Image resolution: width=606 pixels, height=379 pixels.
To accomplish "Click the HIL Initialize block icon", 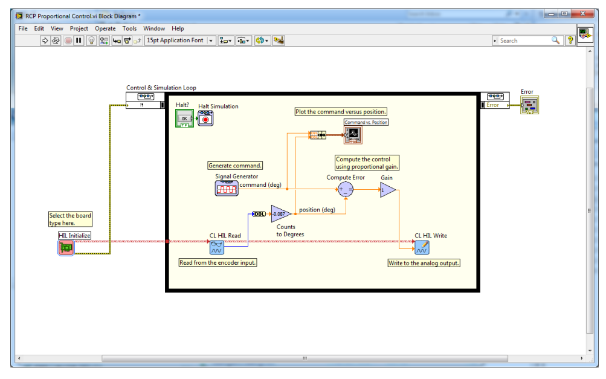I will pos(66,248).
